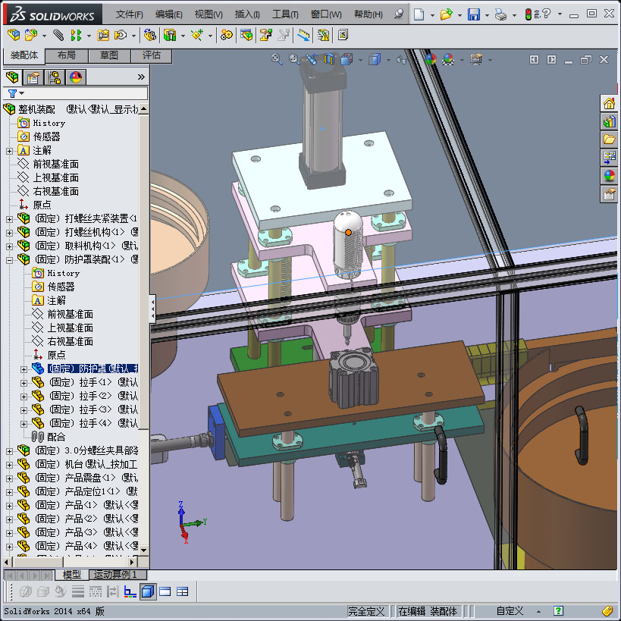The height and width of the screenshot is (621, 621).
Task: Open the DisplayManager color ball tab
Action: (x=76, y=77)
